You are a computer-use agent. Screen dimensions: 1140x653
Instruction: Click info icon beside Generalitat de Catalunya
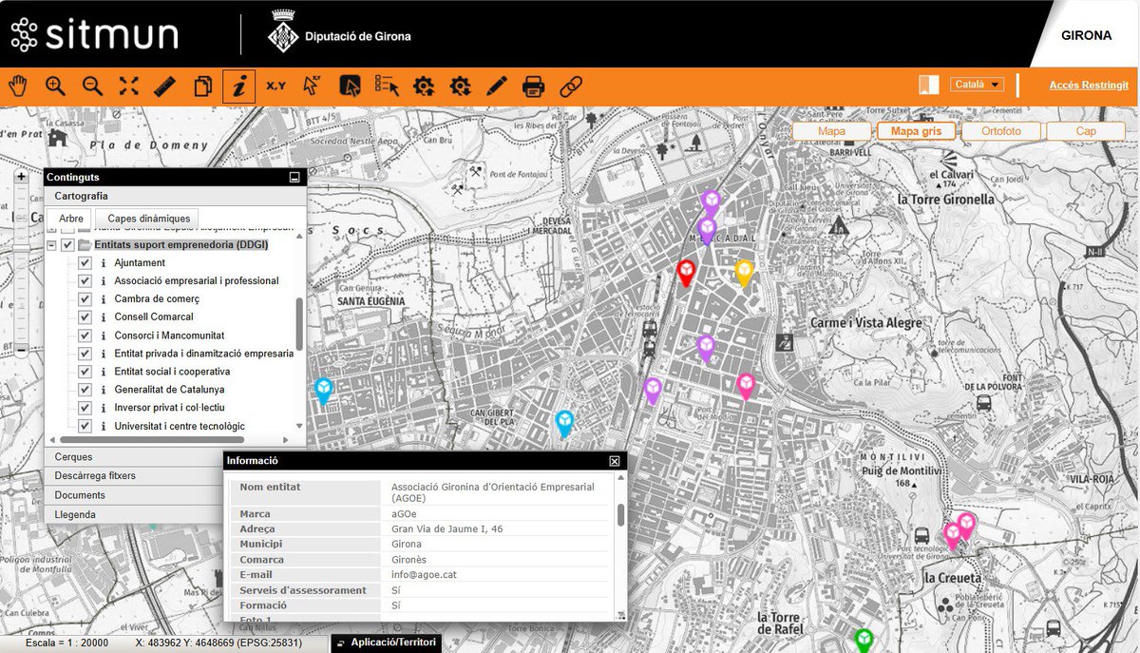click(x=103, y=390)
